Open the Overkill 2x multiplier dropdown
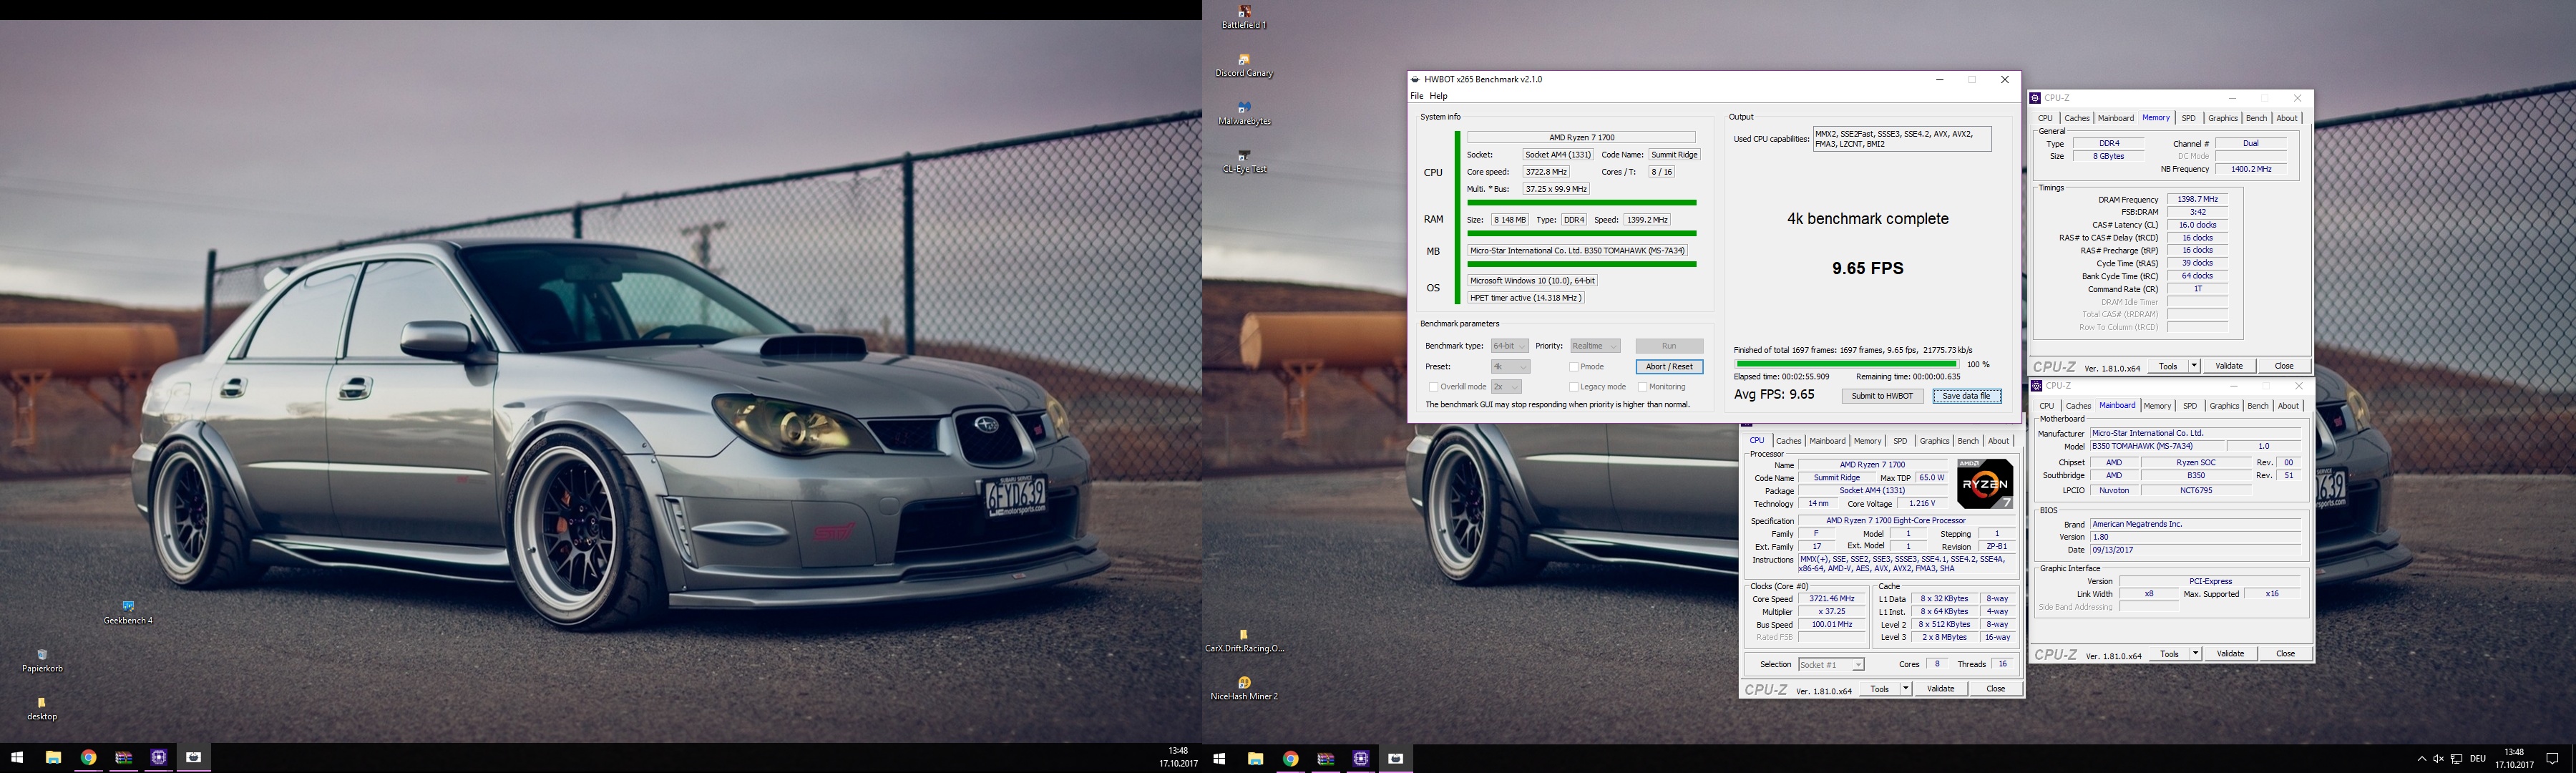Screen dimensions: 2576x773 click(1506, 387)
